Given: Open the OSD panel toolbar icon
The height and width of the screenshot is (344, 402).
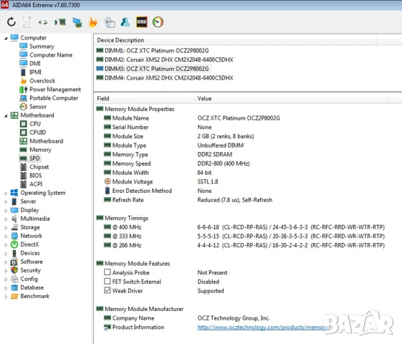Looking at the screenshot, I should coord(141,22).
